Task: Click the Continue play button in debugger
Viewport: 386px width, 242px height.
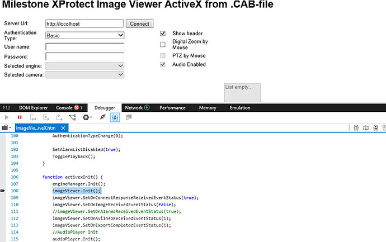Action: [x=7, y=117]
